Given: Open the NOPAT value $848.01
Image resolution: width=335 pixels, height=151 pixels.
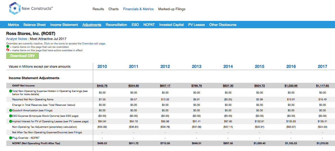Looking at the screenshot, I should (196, 143).
